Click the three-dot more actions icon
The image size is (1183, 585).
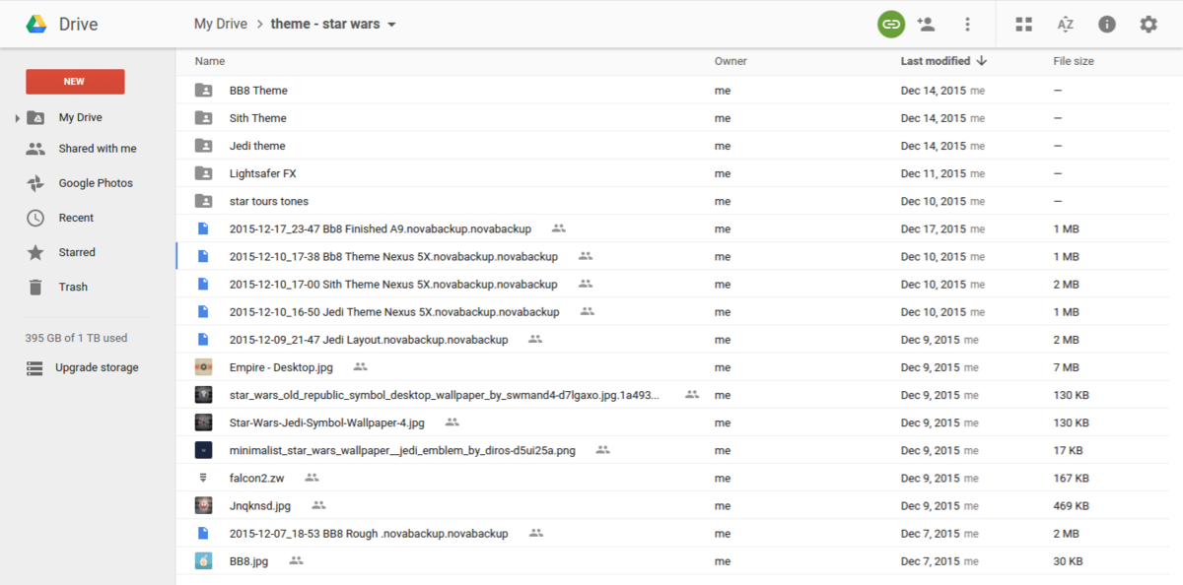(x=967, y=23)
